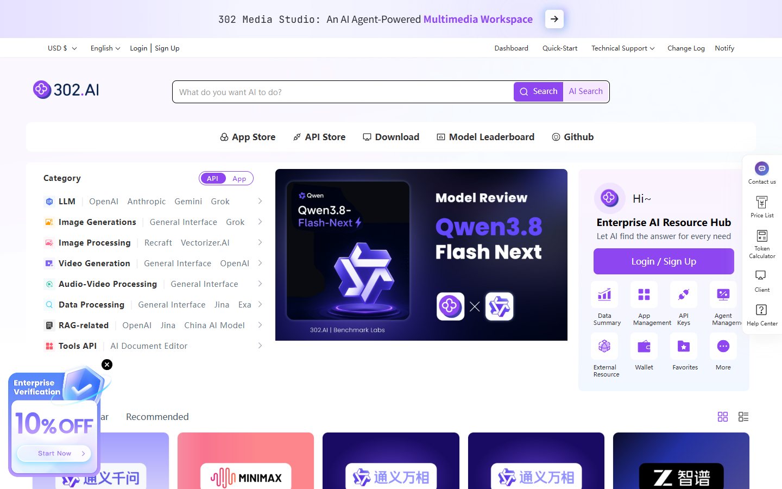
Task: Click the Sign Up link in top bar
Action: [x=167, y=48]
